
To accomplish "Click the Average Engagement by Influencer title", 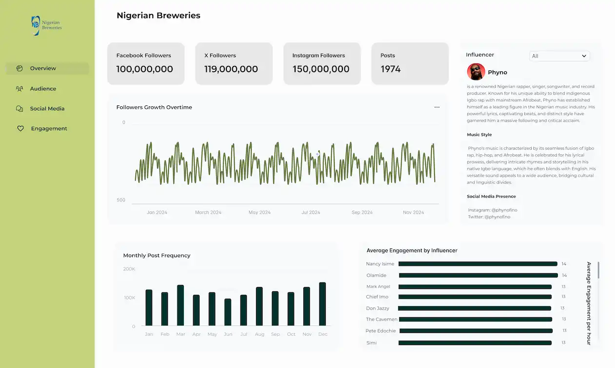I will (x=412, y=251).
